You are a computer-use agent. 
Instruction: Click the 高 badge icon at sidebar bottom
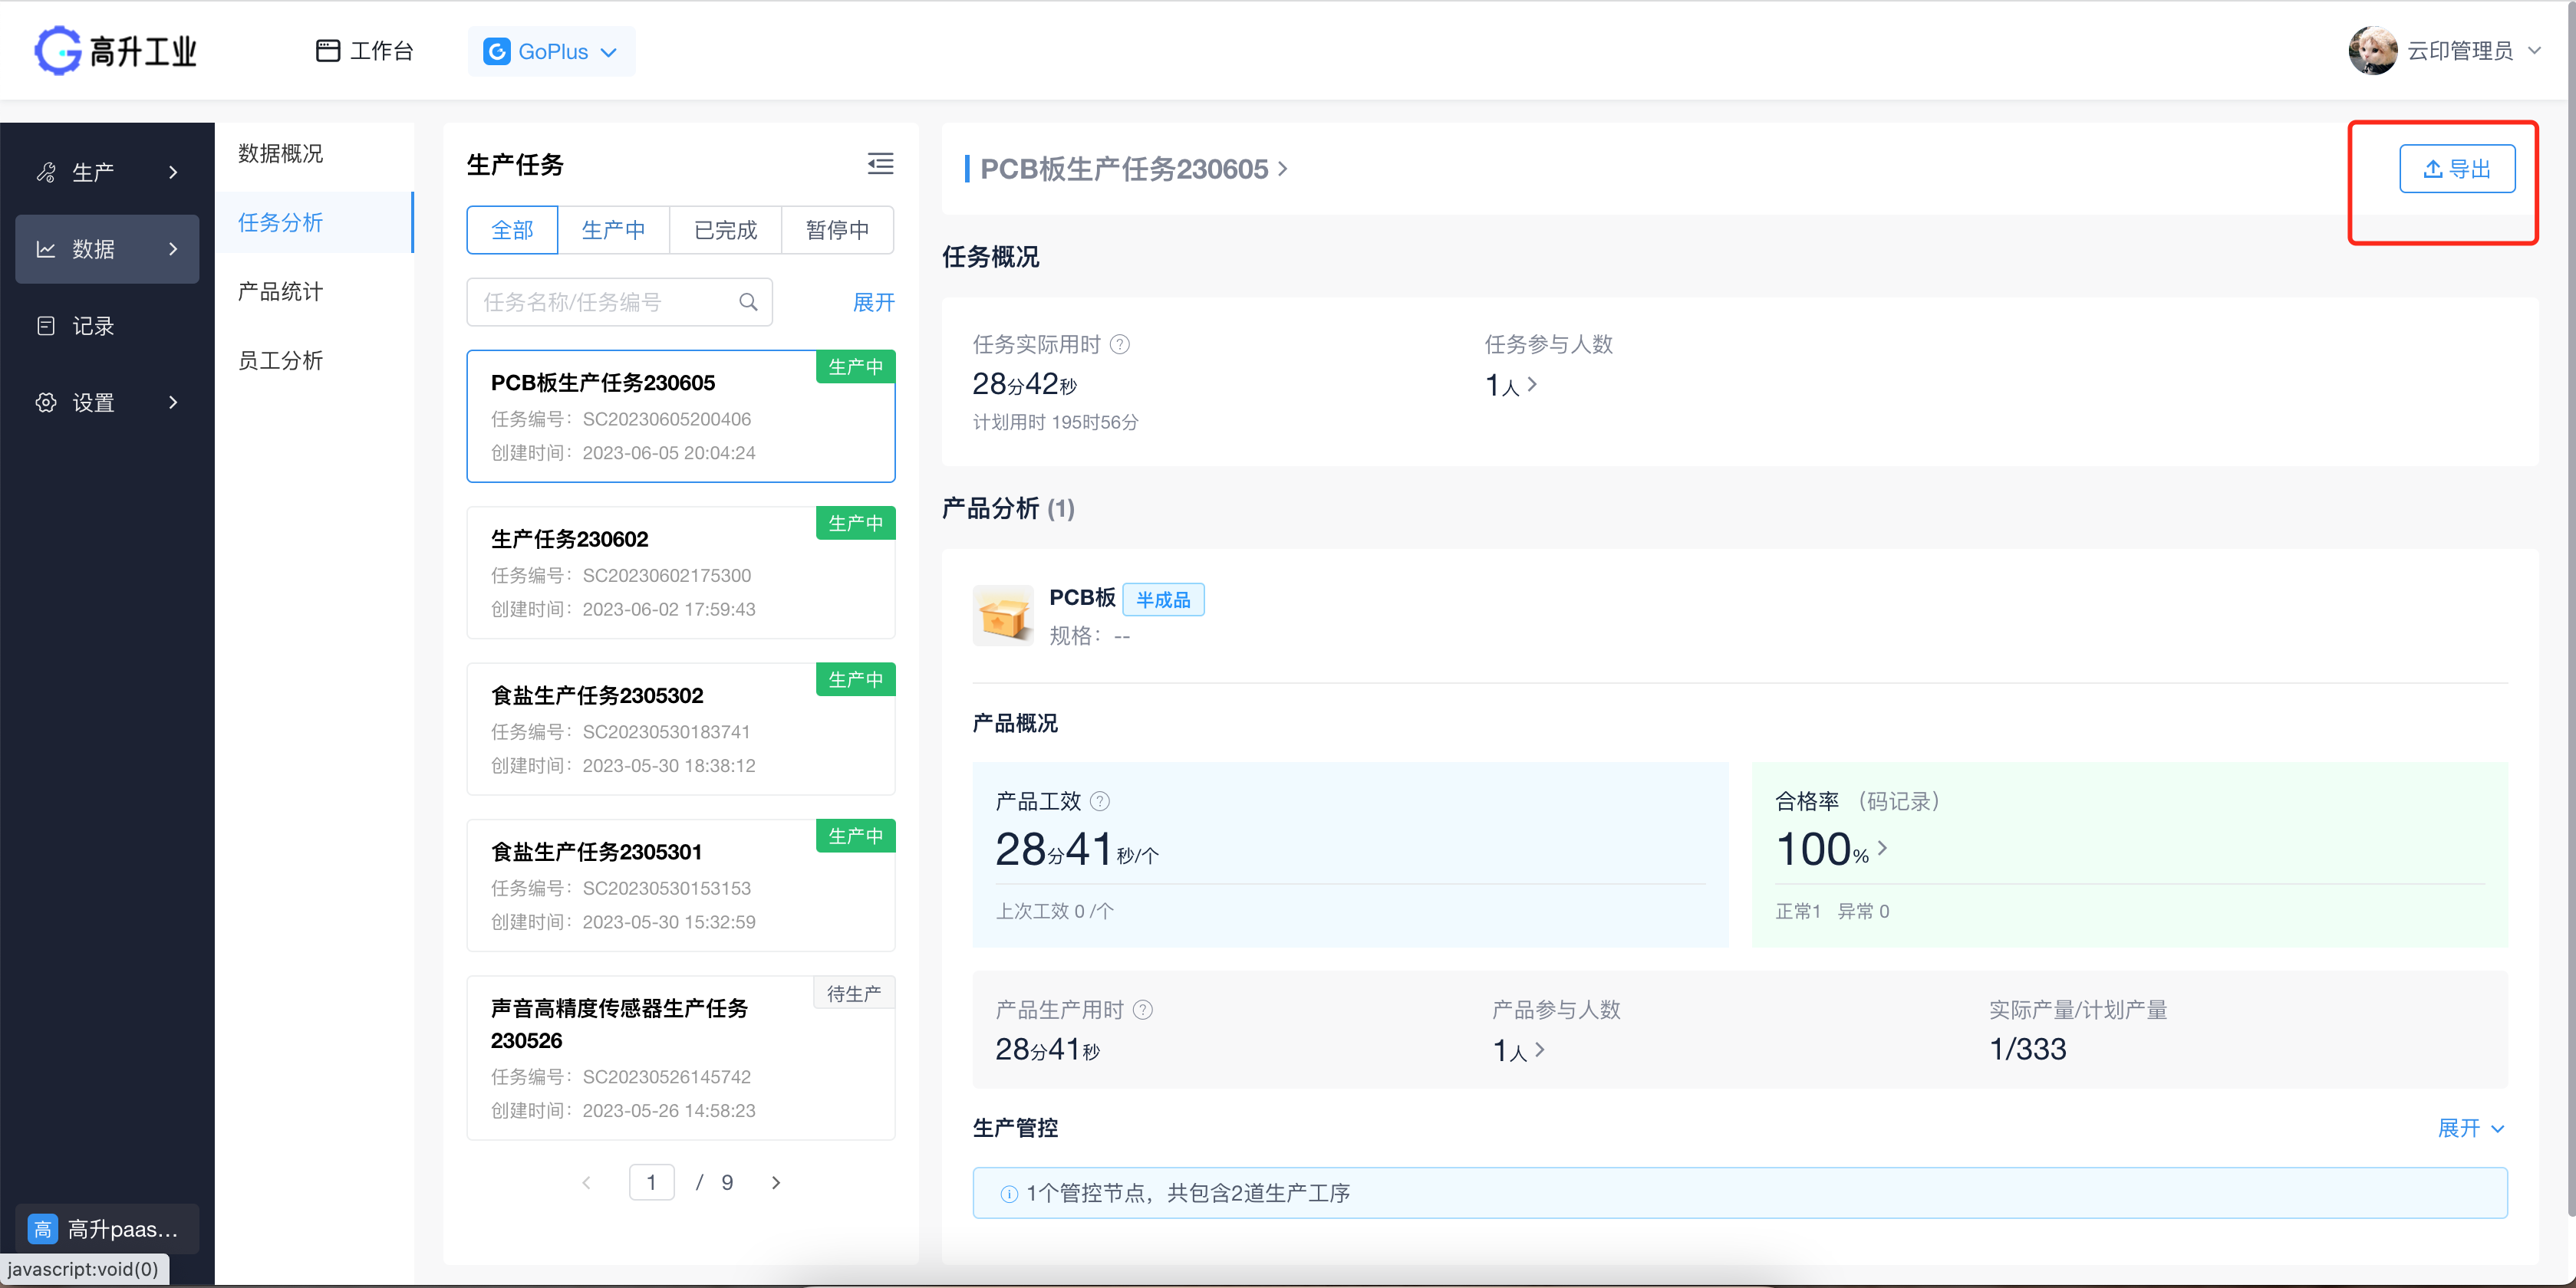[x=43, y=1229]
